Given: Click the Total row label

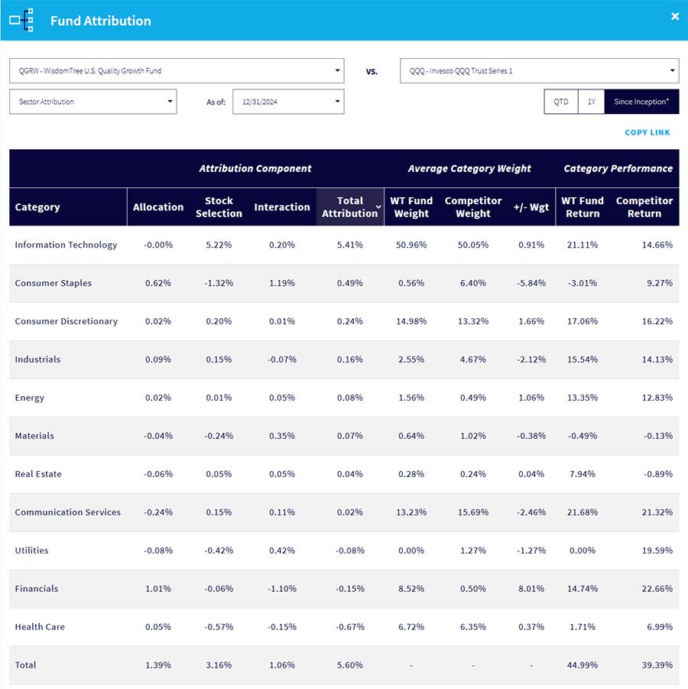Looking at the screenshot, I should [25, 665].
